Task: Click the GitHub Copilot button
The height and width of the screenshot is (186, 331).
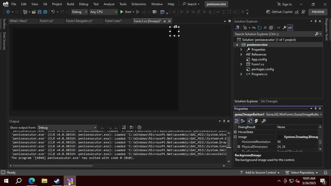Action: click(280, 12)
